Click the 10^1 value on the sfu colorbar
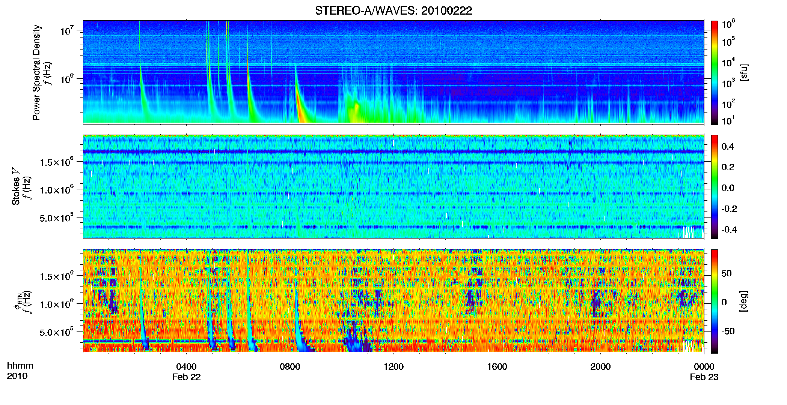The height and width of the screenshot is (405, 787). [728, 121]
